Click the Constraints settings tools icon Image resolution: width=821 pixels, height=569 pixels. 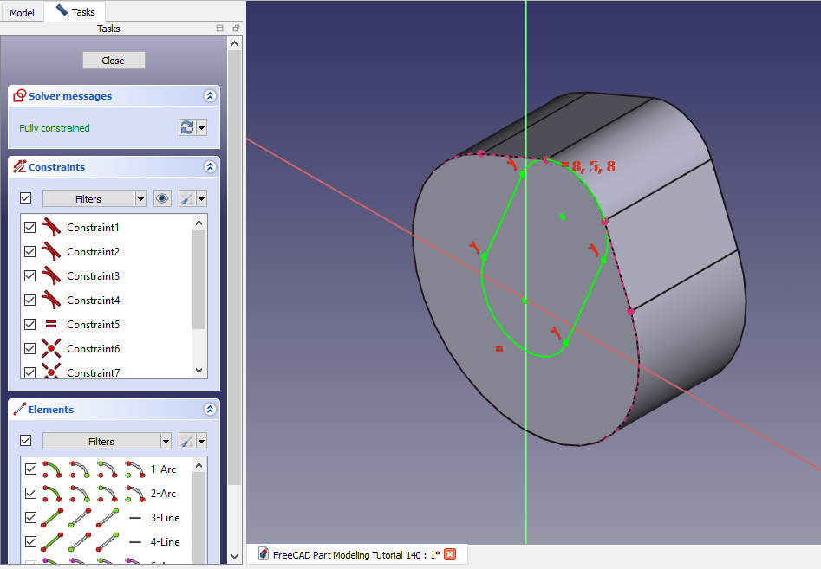(x=187, y=198)
